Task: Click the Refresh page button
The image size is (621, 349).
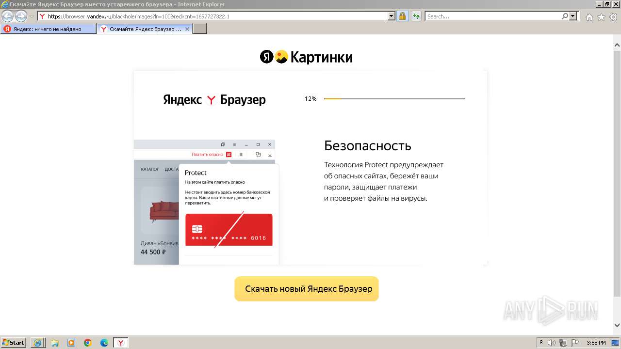Action: point(416,16)
